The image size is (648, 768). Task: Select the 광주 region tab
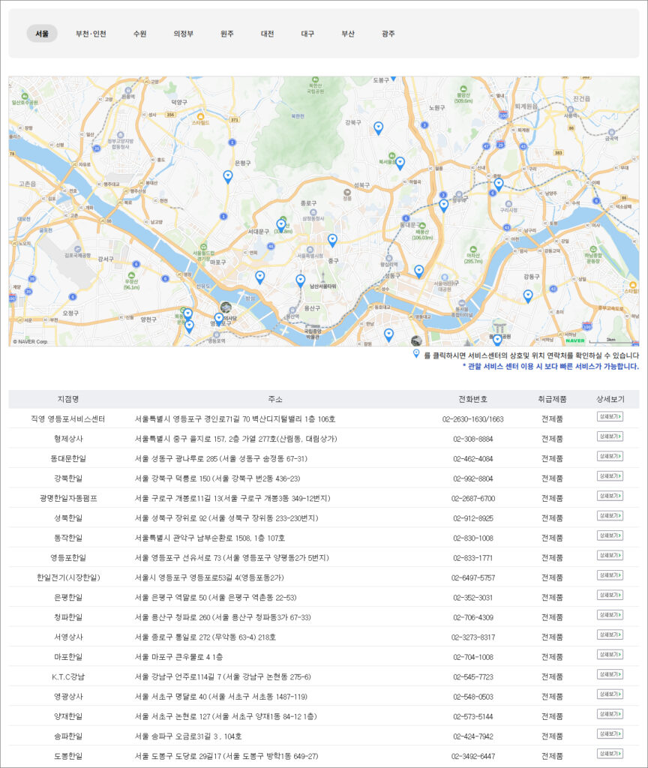click(x=388, y=34)
